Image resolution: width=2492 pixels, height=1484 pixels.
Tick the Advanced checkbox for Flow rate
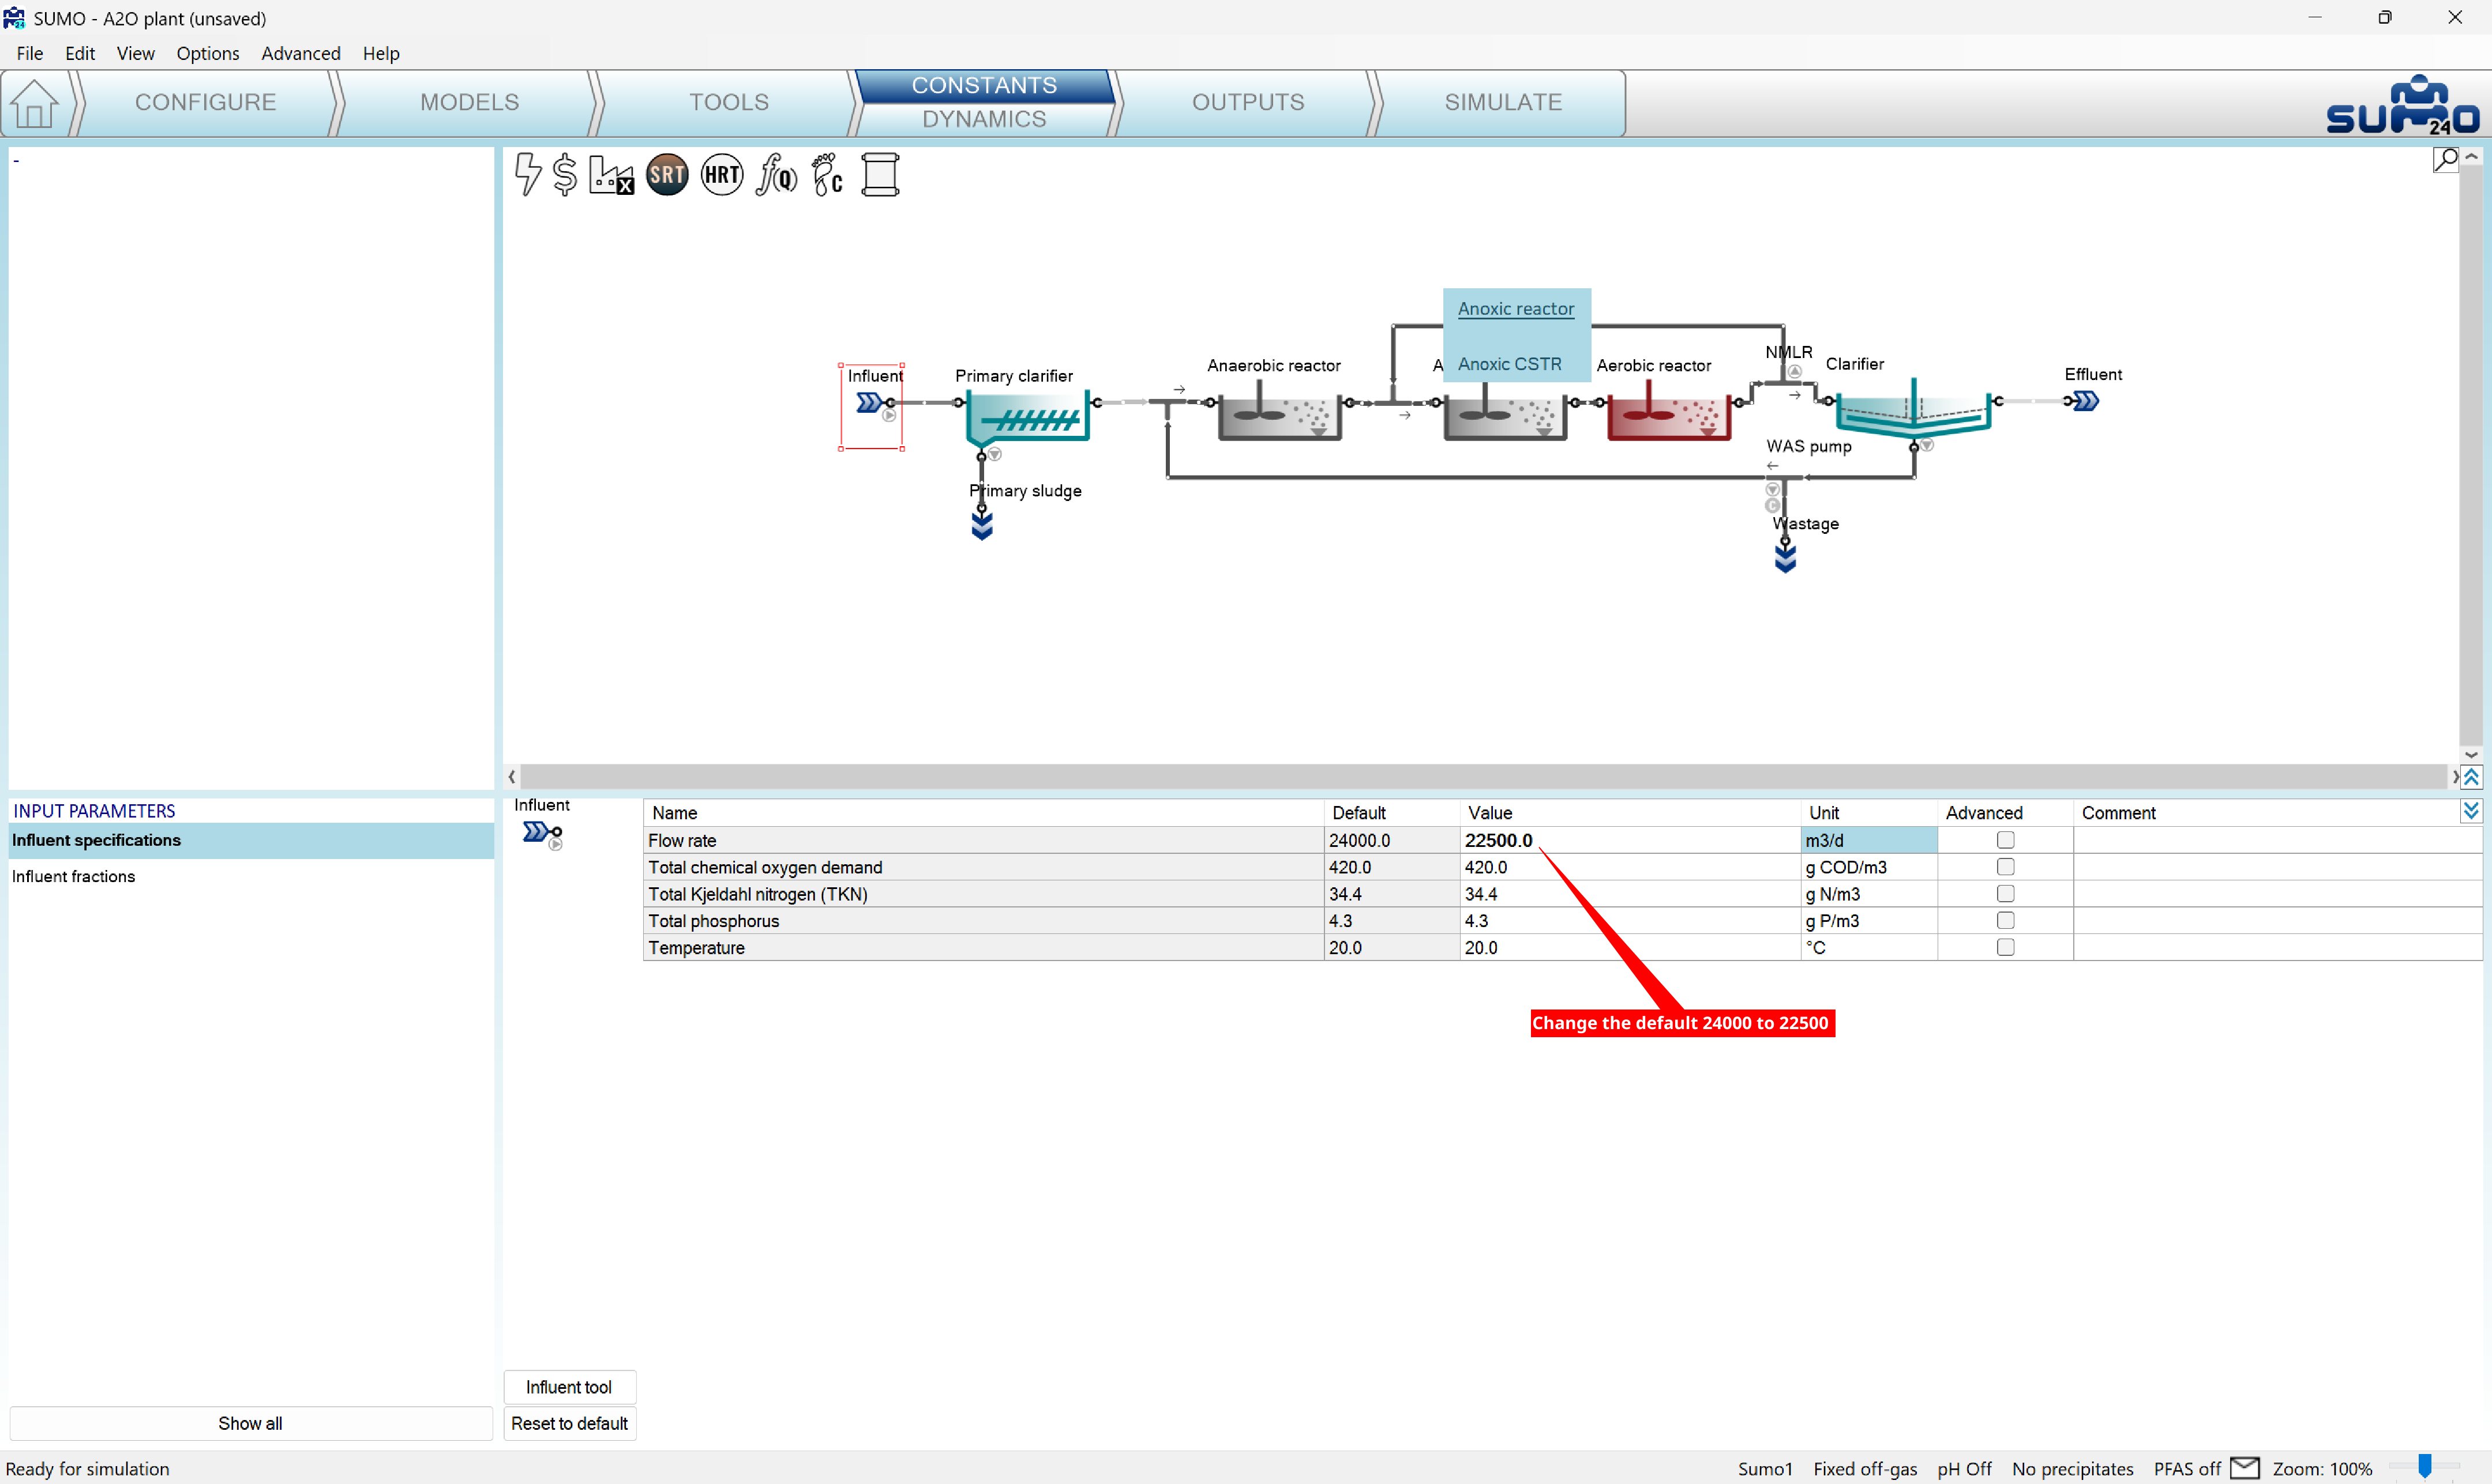tap(2005, 840)
